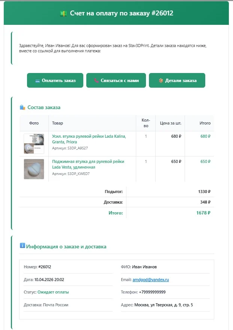Click the shopping bag icon beside Состав заказа
Screen dimensions: 233x330
click(23, 107)
